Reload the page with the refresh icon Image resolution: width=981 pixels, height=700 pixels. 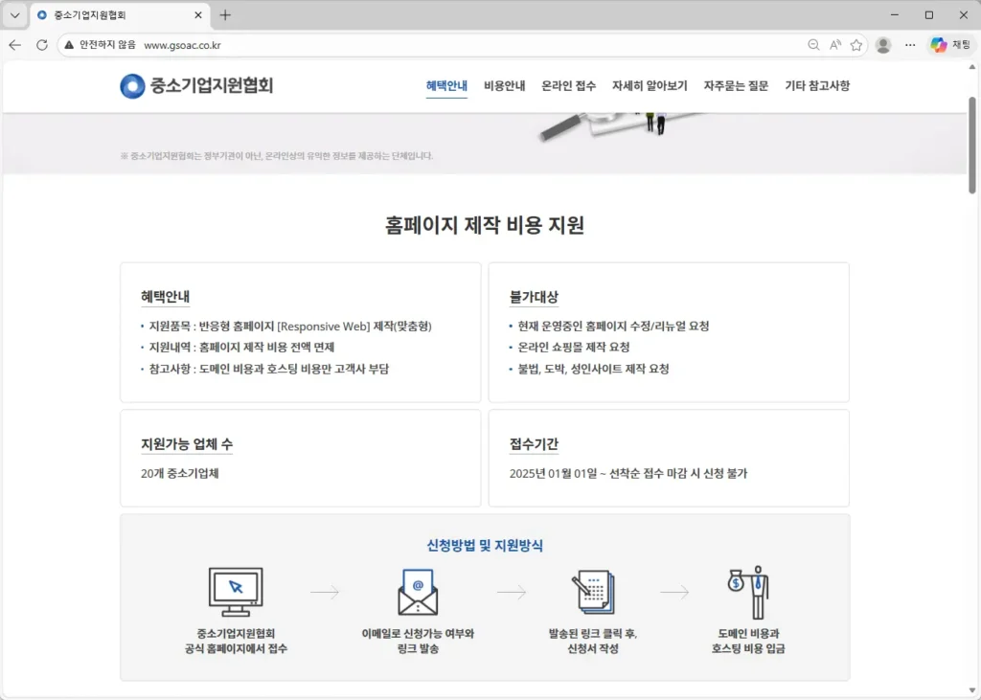pyautogui.click(x=42, y=45)
